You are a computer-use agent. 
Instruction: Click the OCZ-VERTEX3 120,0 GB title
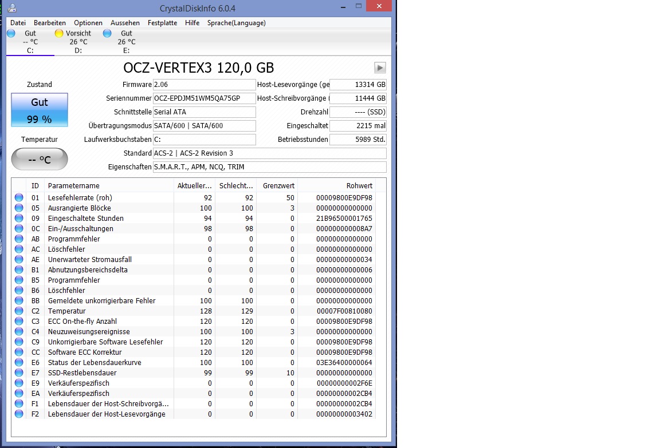pyautogui.click(x=199, y=68)
